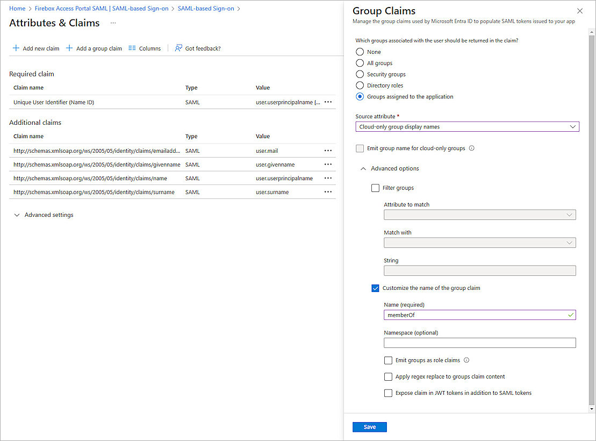The width and height of the screenshot is (596, 441).
Task: Click info icon next to cloud-only groups option
Action: [471, 148]
